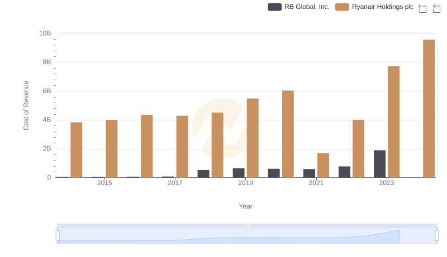The width and height of the screenshot is (447, 257).
Task: Select the 2017 Ryanair bar
Action: coord(182,147)
